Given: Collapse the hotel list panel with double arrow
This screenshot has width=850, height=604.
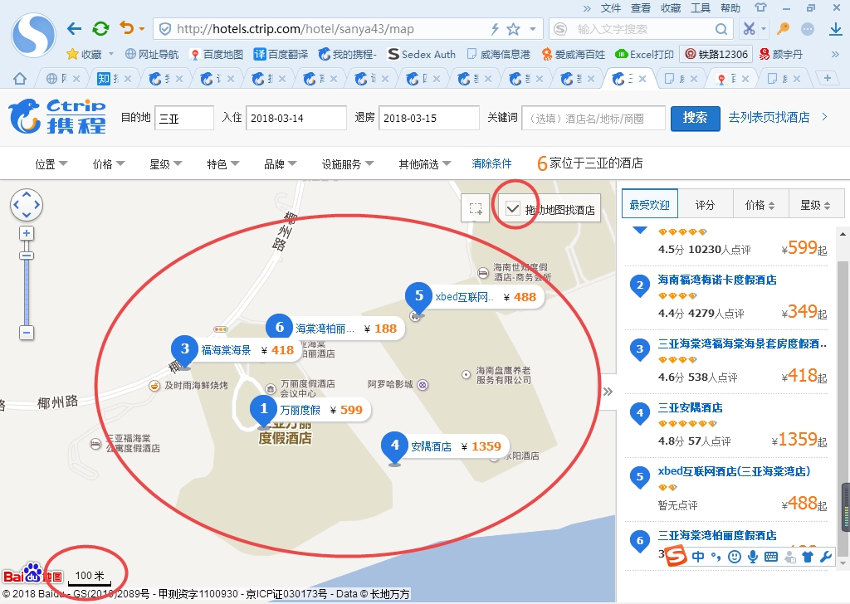Looking at the screenshot, I should click(x=608, y=392).
